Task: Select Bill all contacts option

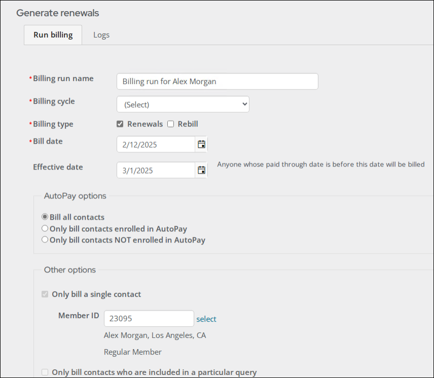Action: [x=45, y=217]
